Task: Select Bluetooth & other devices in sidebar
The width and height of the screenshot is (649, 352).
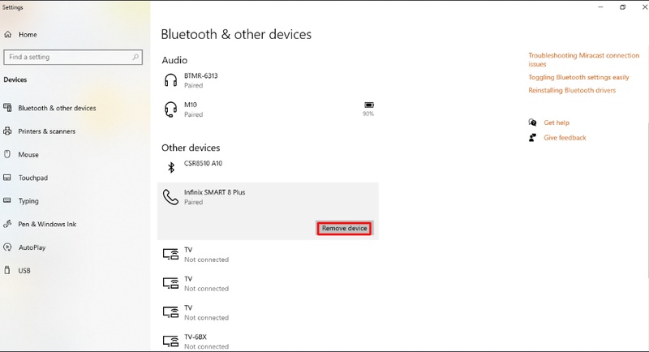Action: click(57, 108)
